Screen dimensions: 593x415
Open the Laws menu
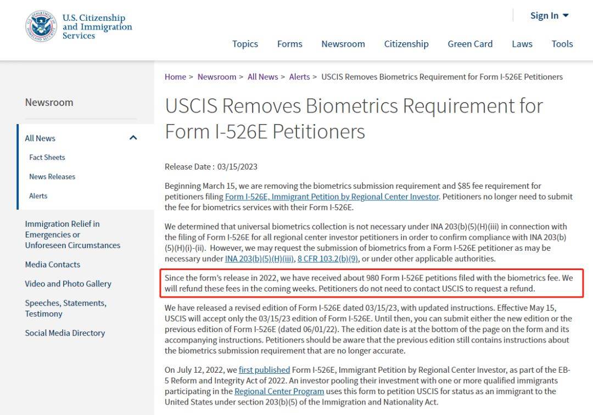point(522,44)
